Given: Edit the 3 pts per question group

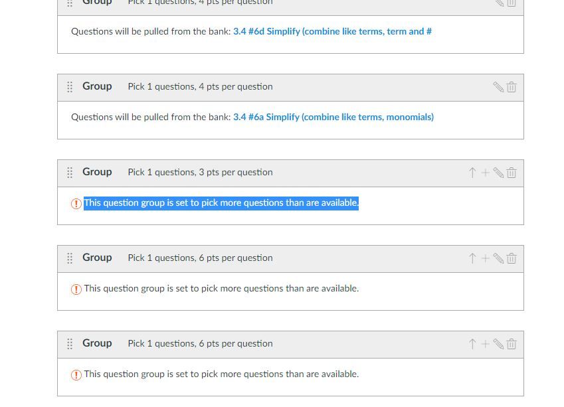Looking at the screenshot, I should coord(498,173).
